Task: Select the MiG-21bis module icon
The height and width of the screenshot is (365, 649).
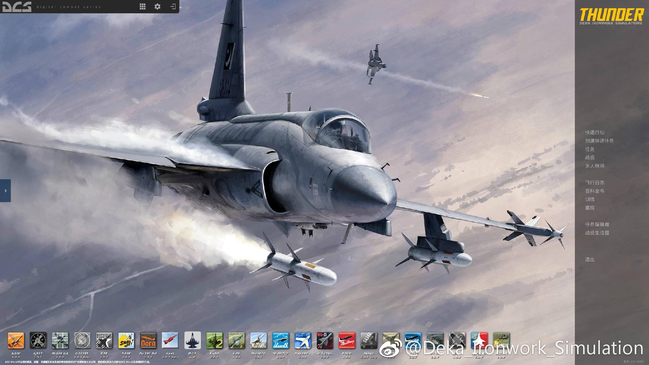Action: point(324,341)
